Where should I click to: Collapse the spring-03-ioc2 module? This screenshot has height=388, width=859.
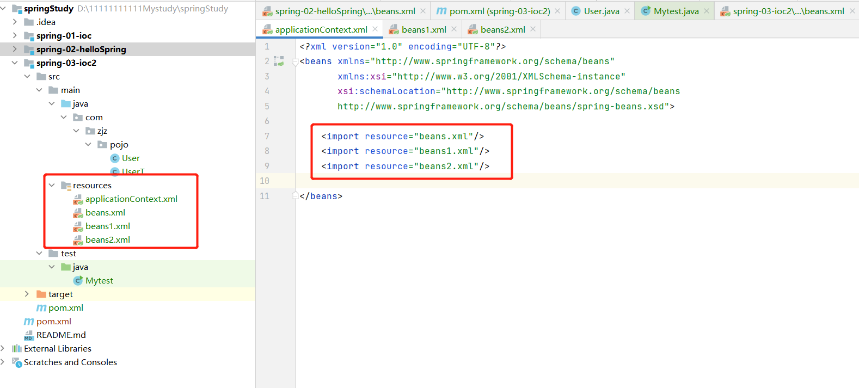[x=15, y=63]
